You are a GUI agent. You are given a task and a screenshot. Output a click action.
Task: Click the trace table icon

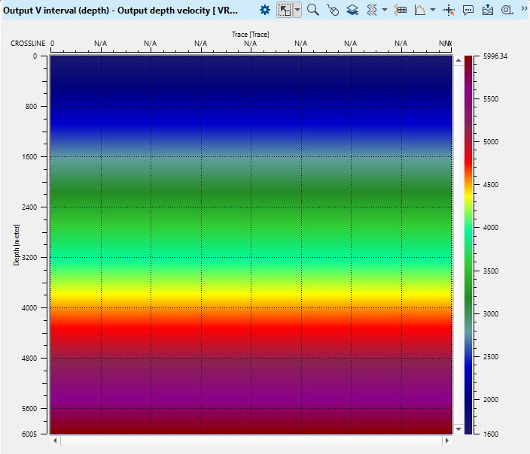(x=401, y=10)
